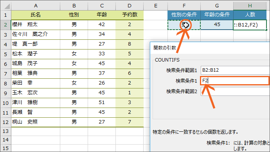Click cell H2 with the COUNTIFS formula
Image resolution: width=270 pixels, height=152 pixels.
[x=250, y=25]
